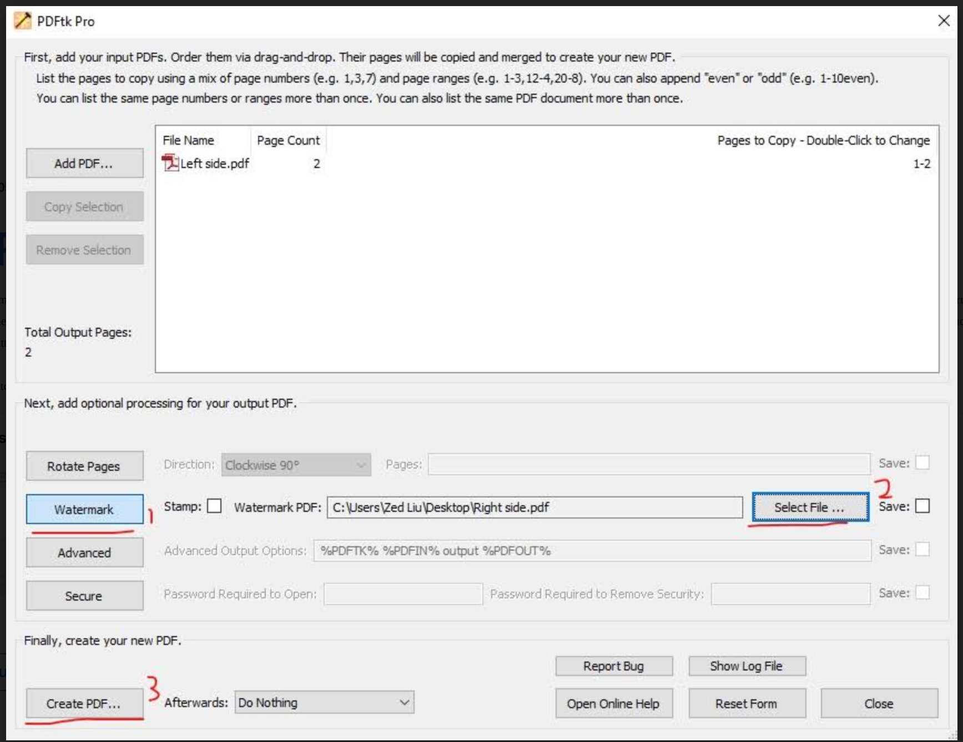Check the Save box on Watermark row
The image size is (963, 742).
922,506
